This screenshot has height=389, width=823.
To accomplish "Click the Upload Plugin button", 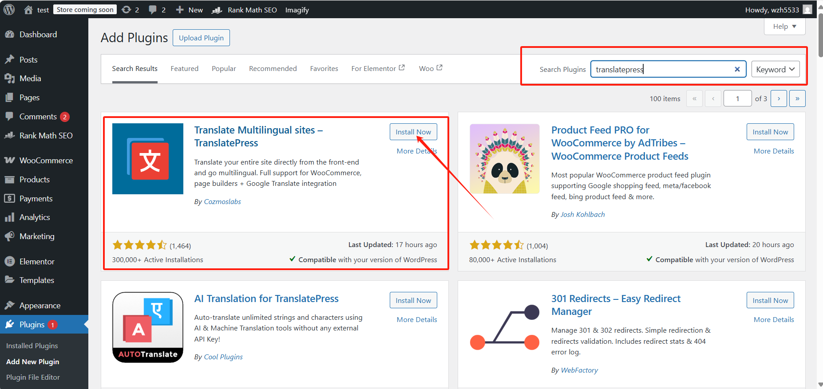I will pos(201,38).
